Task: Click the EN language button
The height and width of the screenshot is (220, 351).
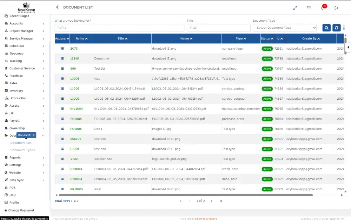Action: [309, 8]
